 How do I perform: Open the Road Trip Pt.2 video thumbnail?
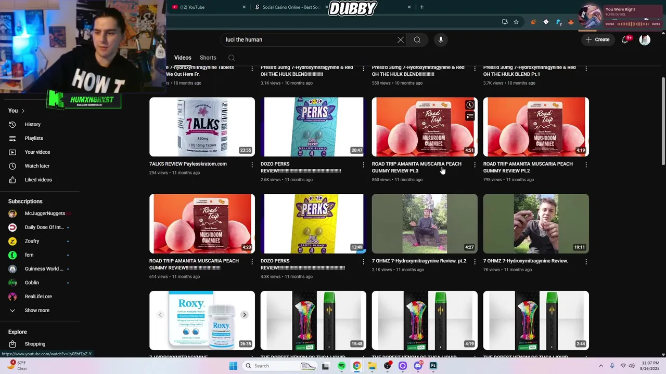(x=536, y=127)
